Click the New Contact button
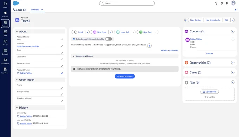The image size is (239, 137). point(196,20)
